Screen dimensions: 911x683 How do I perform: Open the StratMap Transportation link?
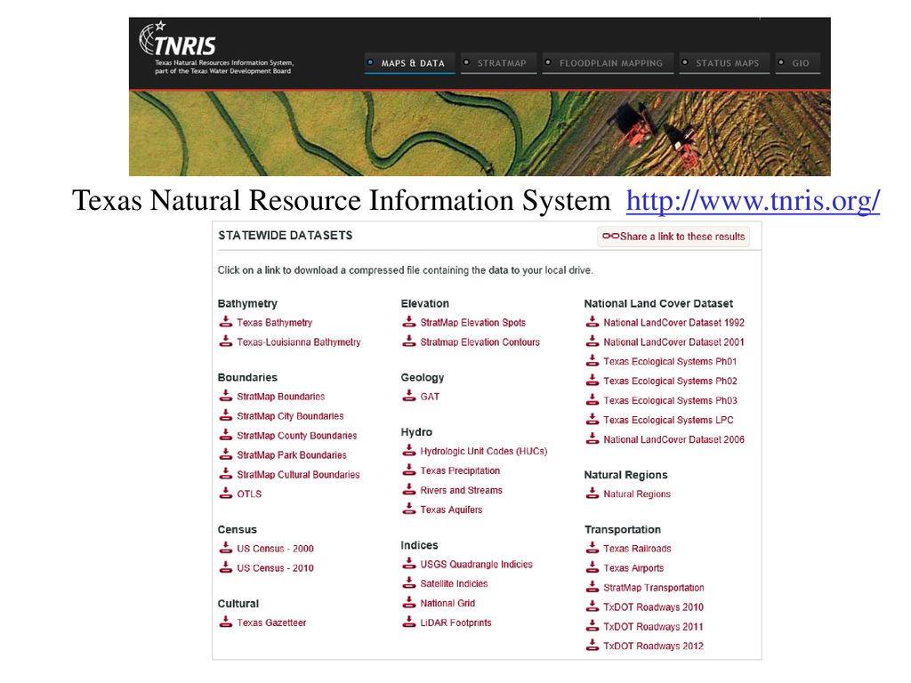[654, 588]
